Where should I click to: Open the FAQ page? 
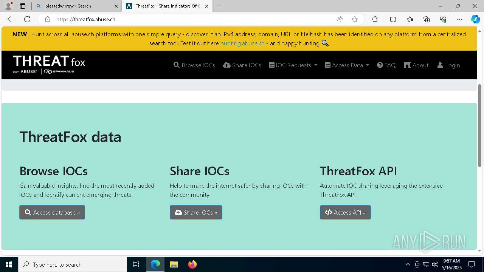tap(386, 65)
